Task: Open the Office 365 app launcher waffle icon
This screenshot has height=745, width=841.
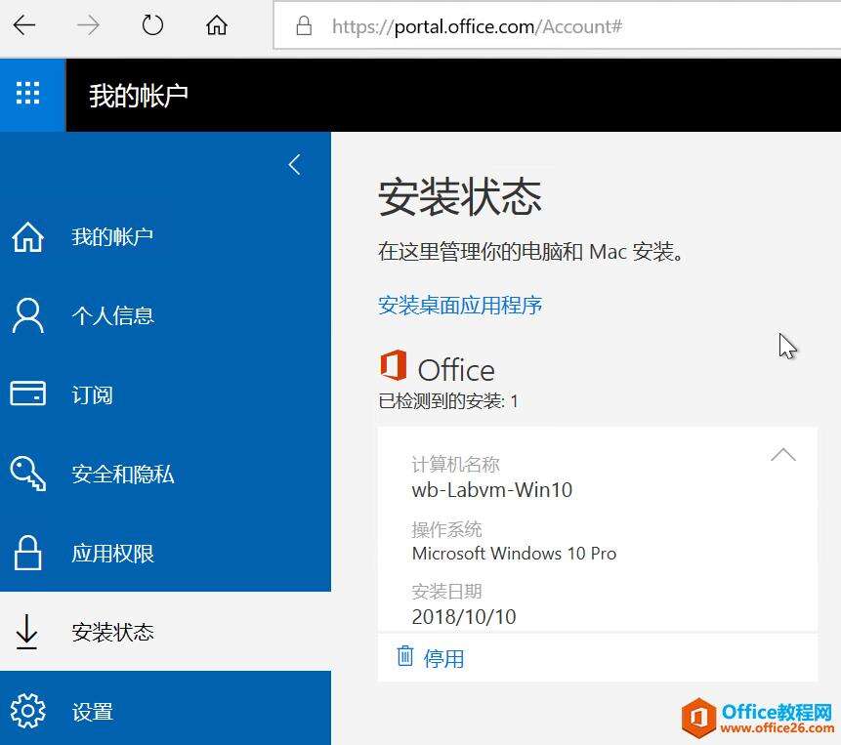Action: click(28, 95)
